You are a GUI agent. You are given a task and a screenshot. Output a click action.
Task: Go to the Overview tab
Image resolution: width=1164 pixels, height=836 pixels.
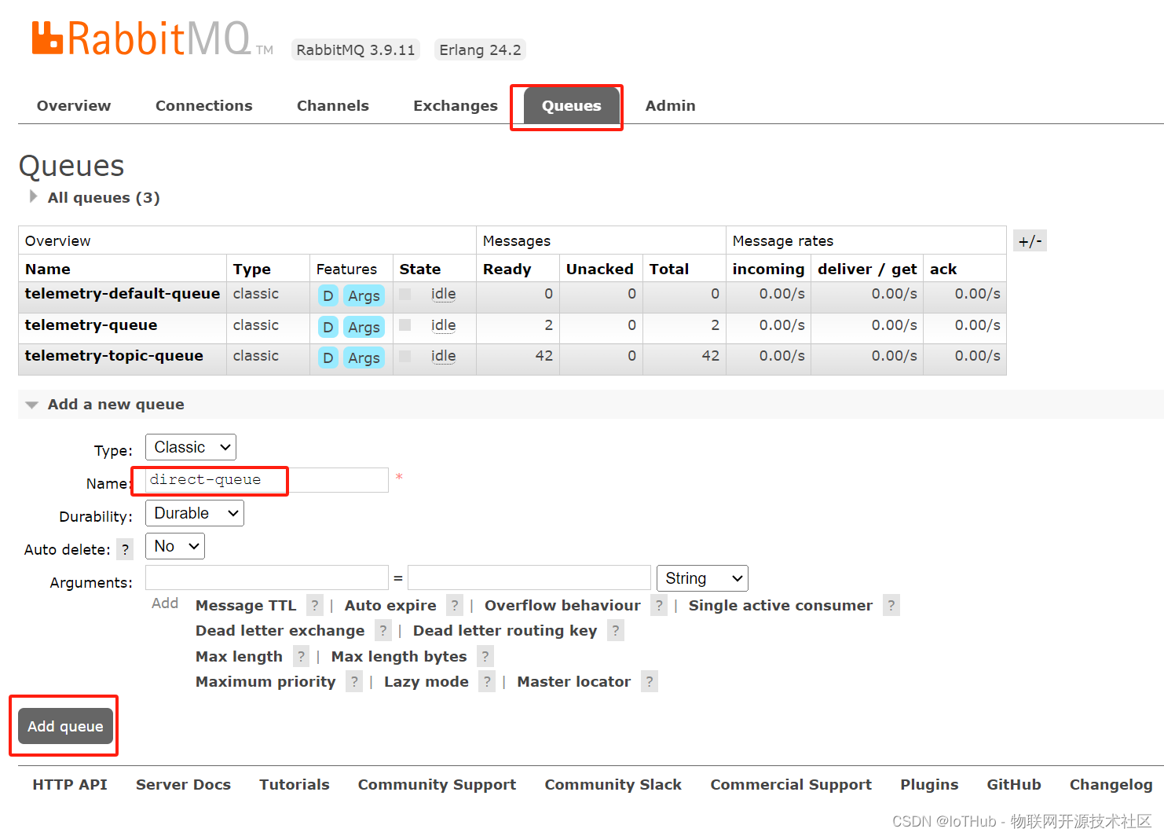tap(74, 105)
